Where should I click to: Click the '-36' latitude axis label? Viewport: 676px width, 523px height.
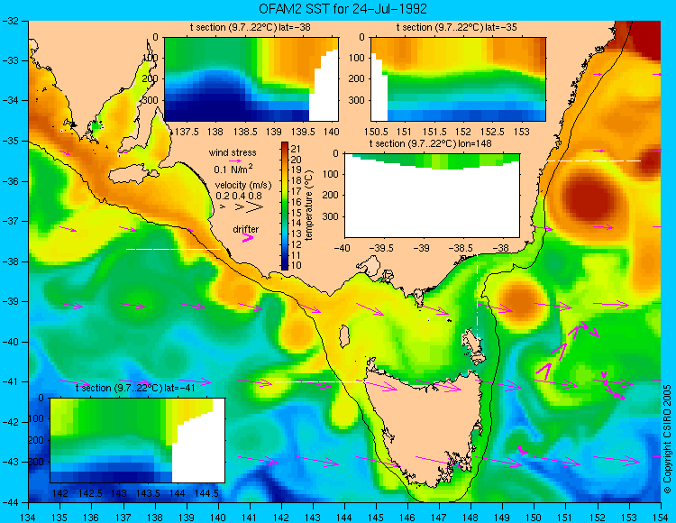[x=10, y=181]
